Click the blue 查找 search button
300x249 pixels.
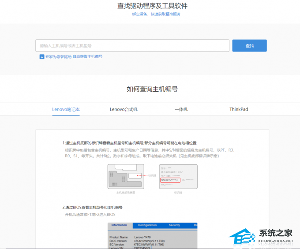250,46
